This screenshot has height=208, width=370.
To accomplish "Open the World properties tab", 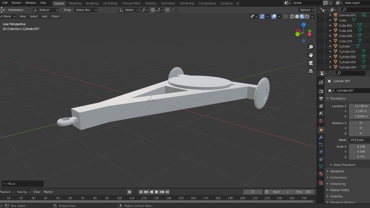I will [321, 121].
